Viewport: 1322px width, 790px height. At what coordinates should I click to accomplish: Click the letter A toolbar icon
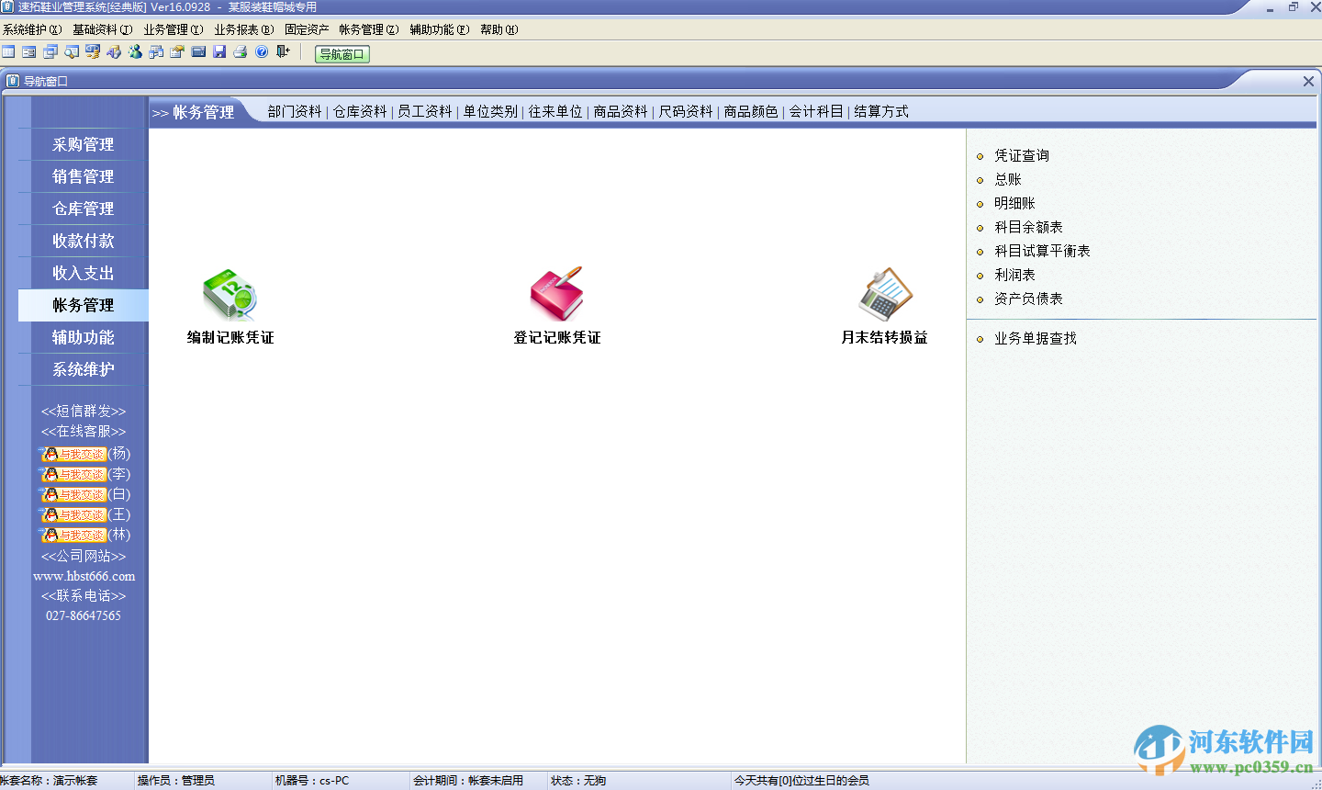point(114,52)
